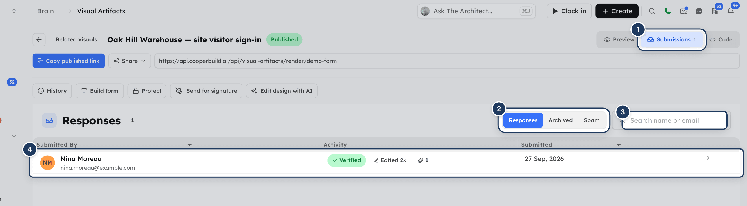Viewport: 747px width, 206px height.
Task: Click the blue 32 badge in left sidebar
Action: point(12,82)
